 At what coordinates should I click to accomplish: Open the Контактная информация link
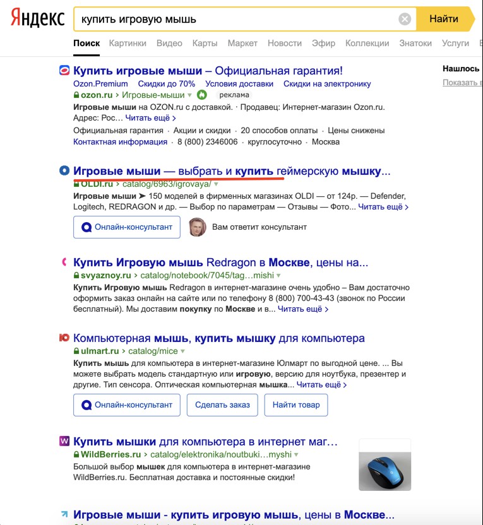(120, 141)
